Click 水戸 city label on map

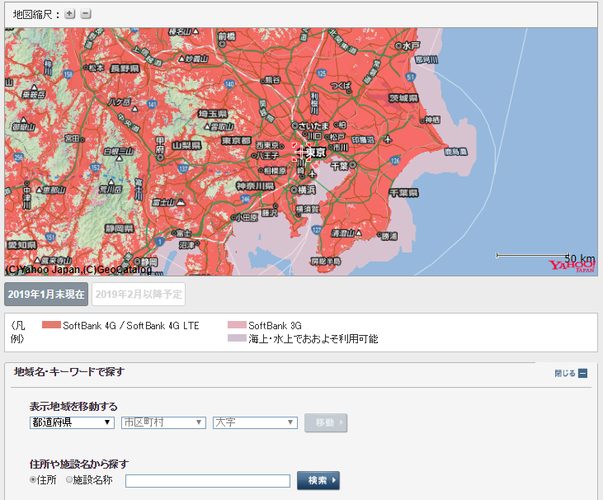click(411, 45)
